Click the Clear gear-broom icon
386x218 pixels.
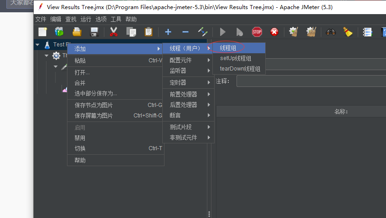(293, 32)
